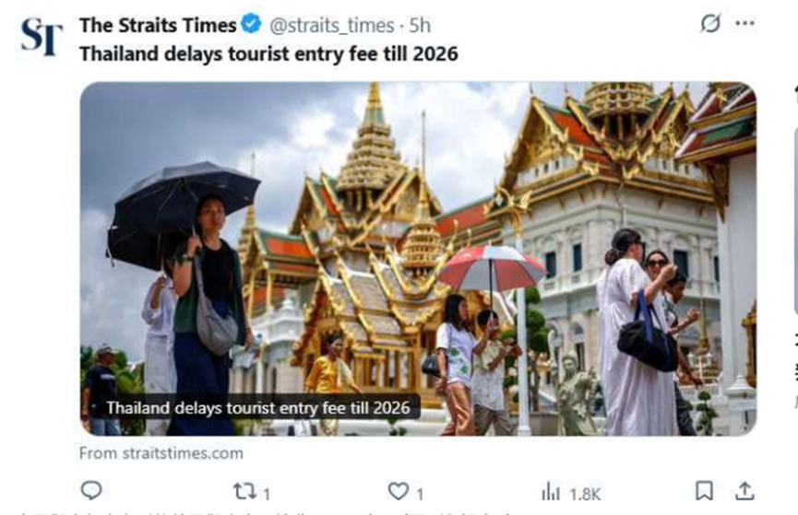798x515 pixels.
Task: Open the three-dot more options menu
Action: pos(744,23)
